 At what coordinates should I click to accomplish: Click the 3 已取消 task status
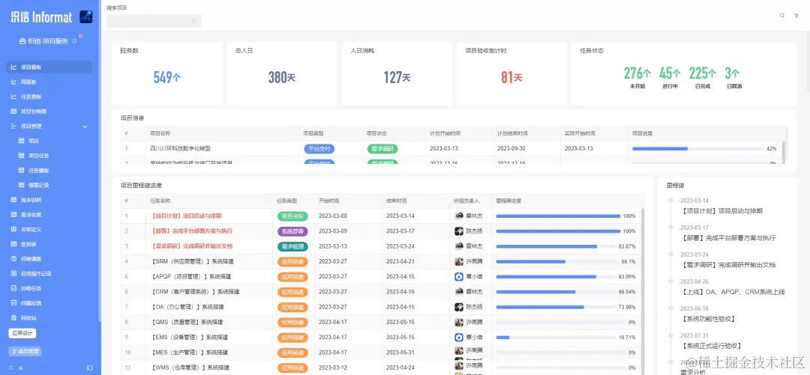(x=733, y=78)
